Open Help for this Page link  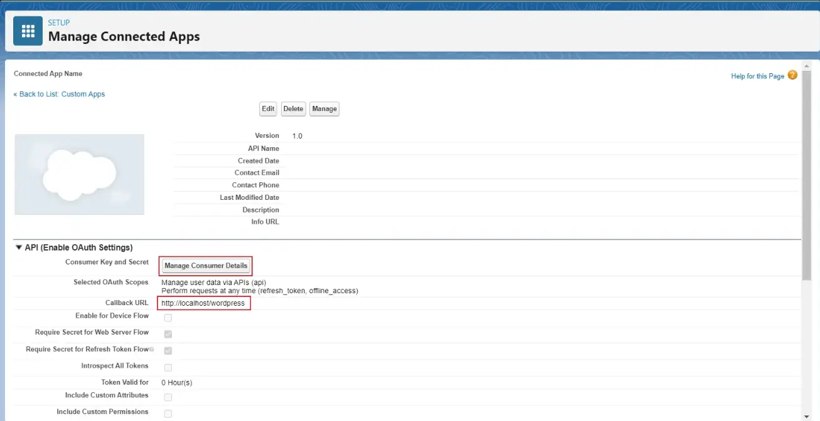coord(757,76)
